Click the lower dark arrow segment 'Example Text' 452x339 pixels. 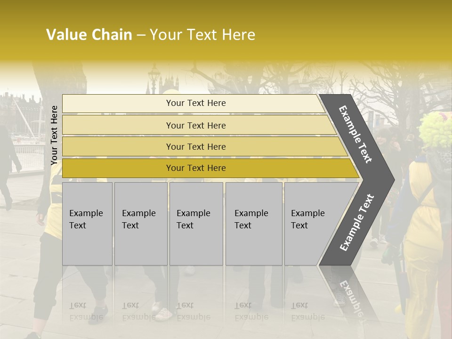click(x=356, y=222)
